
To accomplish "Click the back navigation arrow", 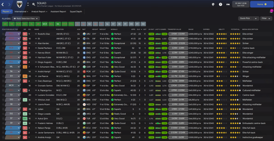I will tap(3, 4).
